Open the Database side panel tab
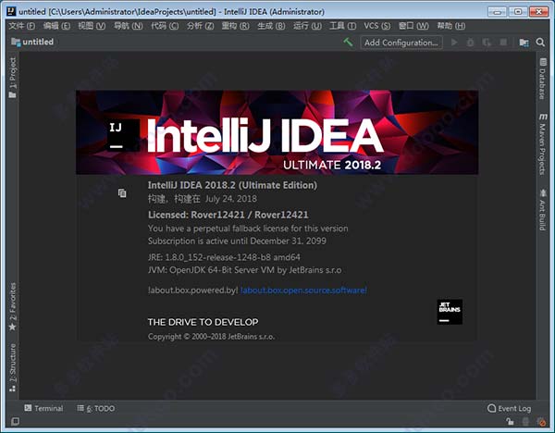555x433 pixels. 543,79
